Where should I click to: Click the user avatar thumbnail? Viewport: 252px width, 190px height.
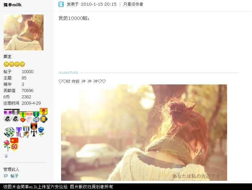coord(24,32)
